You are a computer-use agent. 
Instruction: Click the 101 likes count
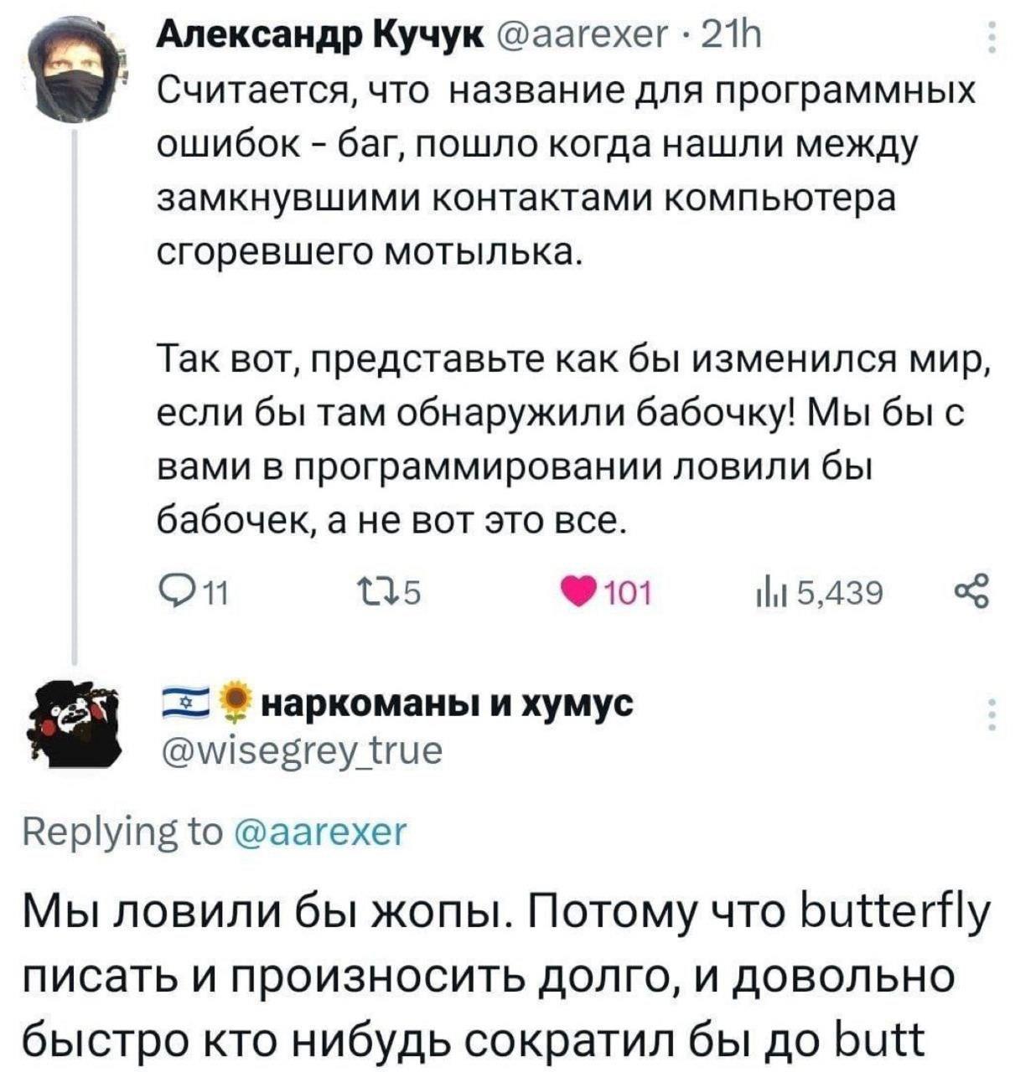coord(628,594)
